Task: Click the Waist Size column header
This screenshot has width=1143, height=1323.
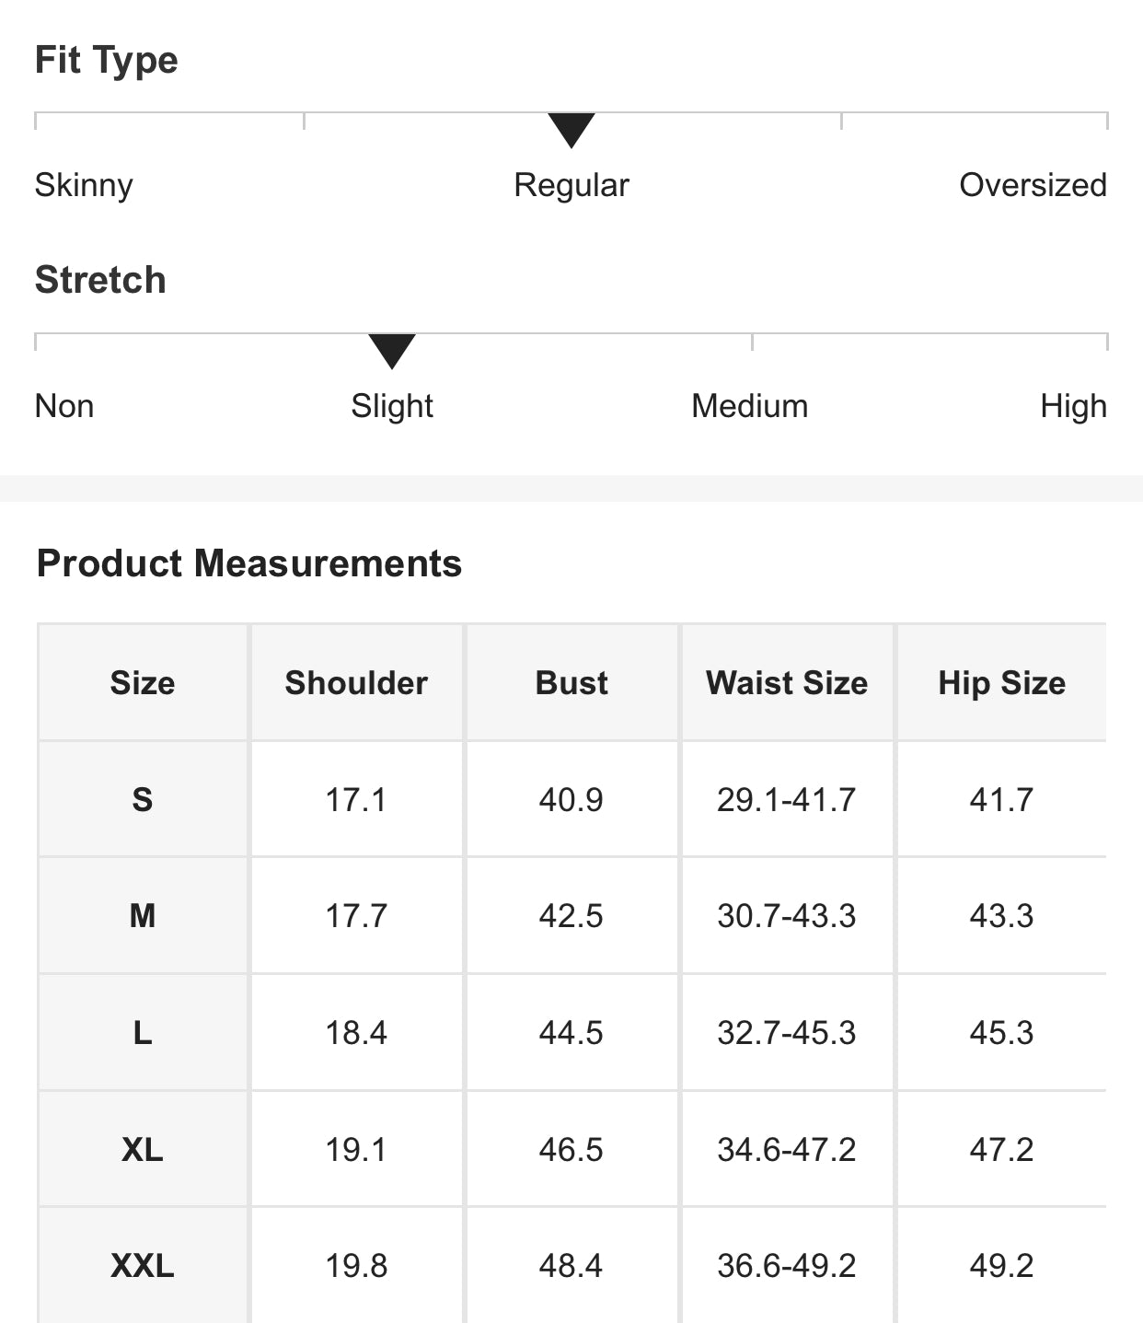Action: tap(787, 683)
